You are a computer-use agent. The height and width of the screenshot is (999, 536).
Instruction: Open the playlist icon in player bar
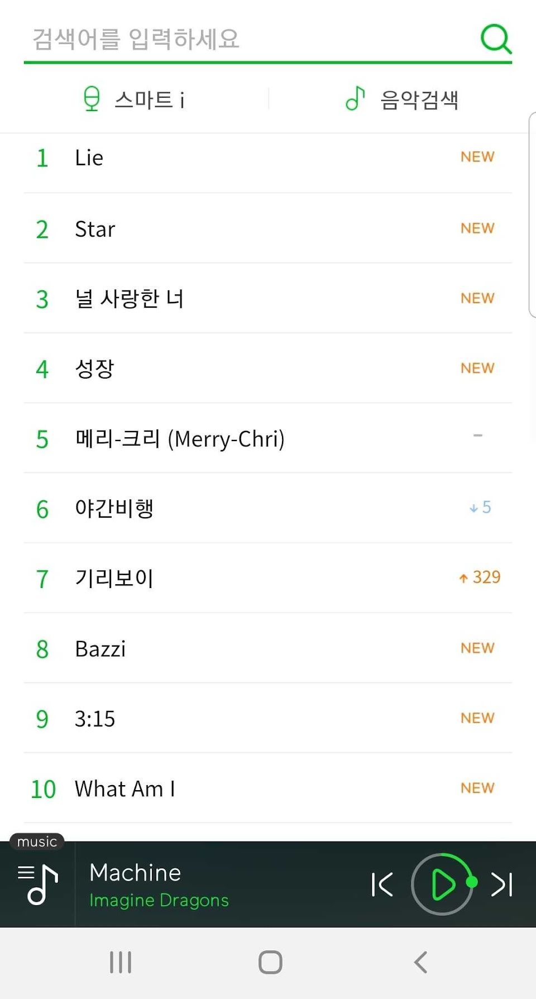pos(37,885)
